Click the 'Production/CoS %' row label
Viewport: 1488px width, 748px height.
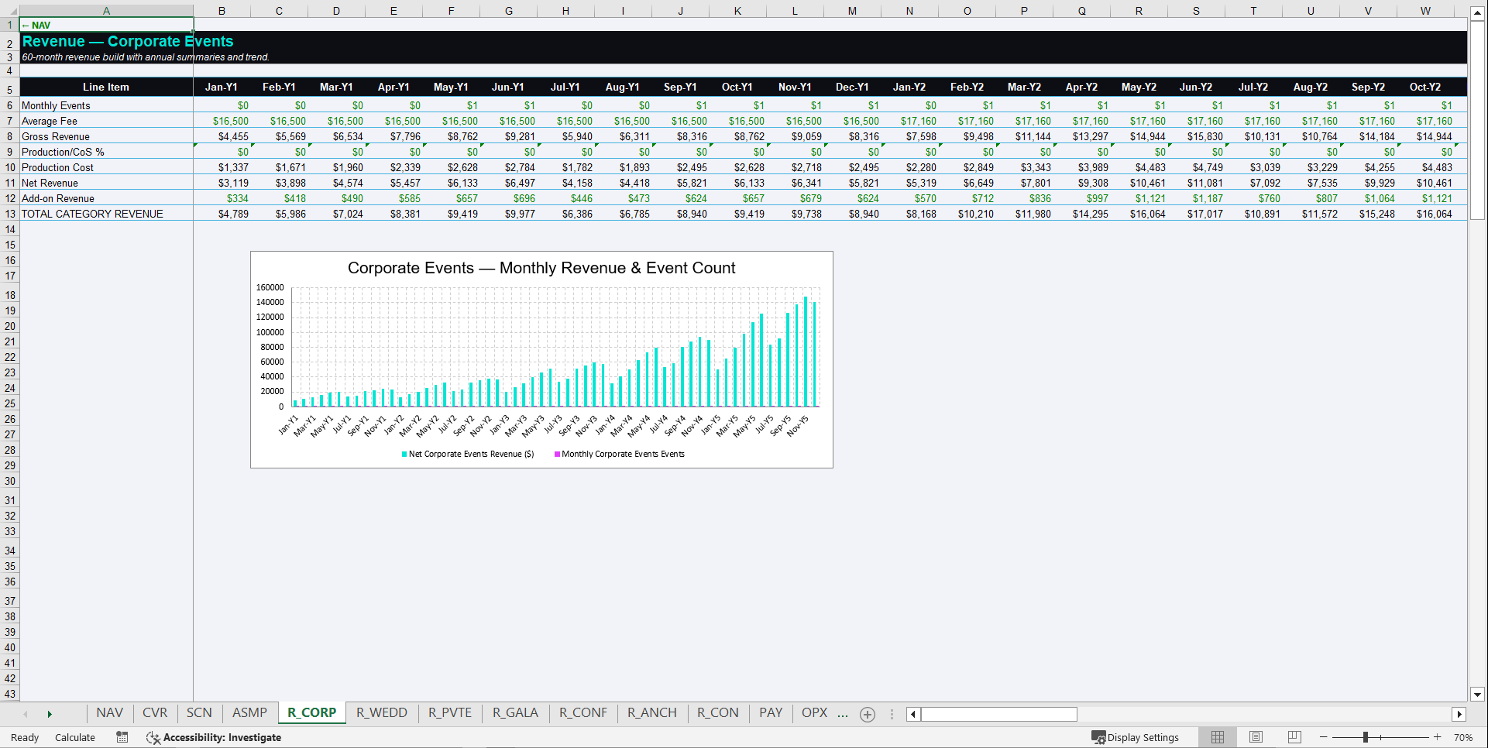tap(63, 152)
